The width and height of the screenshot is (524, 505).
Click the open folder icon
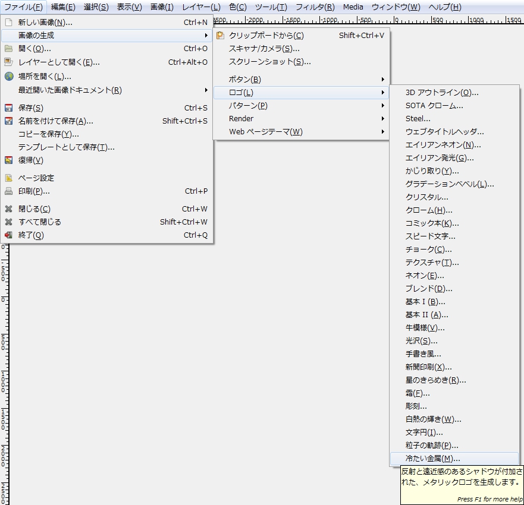[8, 49]
